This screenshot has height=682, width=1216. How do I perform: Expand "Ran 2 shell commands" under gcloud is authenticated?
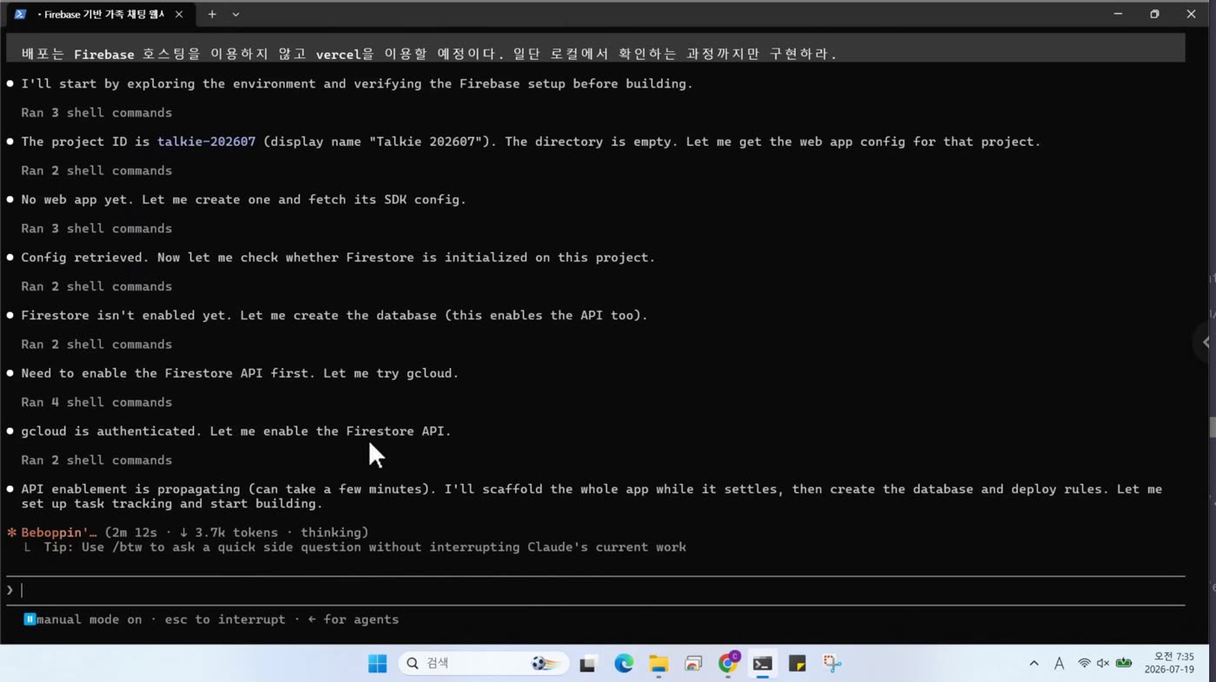[96, 460]
